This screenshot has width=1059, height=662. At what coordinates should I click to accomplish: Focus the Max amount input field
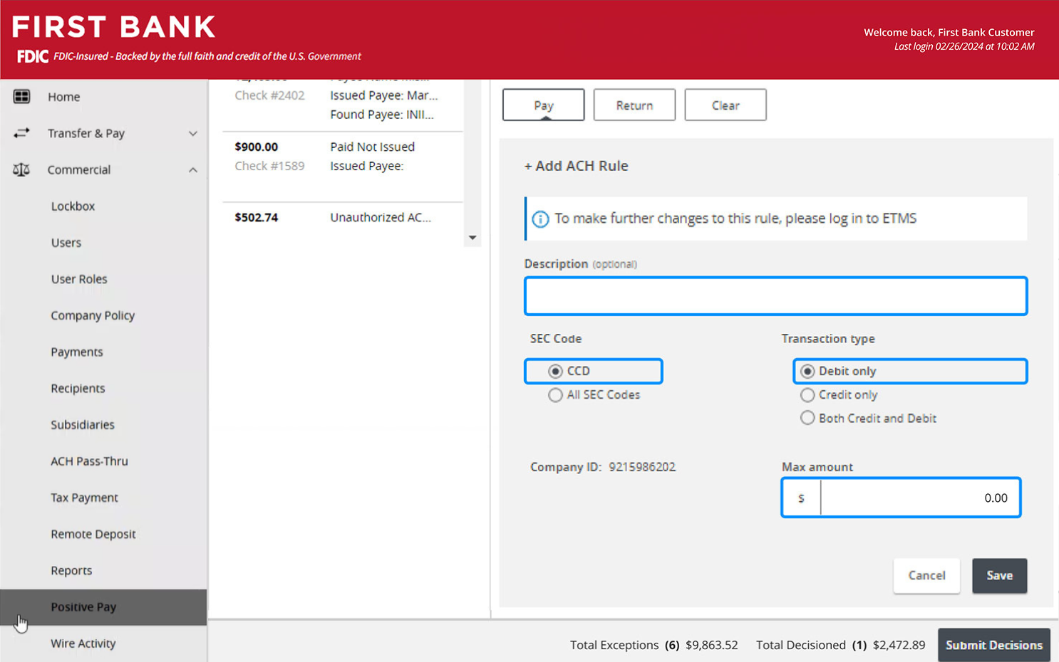(919, 498)
